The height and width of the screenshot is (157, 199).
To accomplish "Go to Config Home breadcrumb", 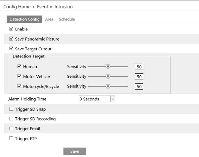I will [x=17, y=7].
